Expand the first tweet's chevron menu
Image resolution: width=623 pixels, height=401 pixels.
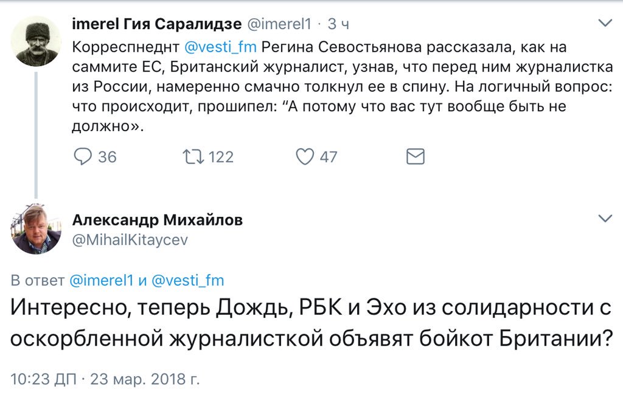pos(605,24)
